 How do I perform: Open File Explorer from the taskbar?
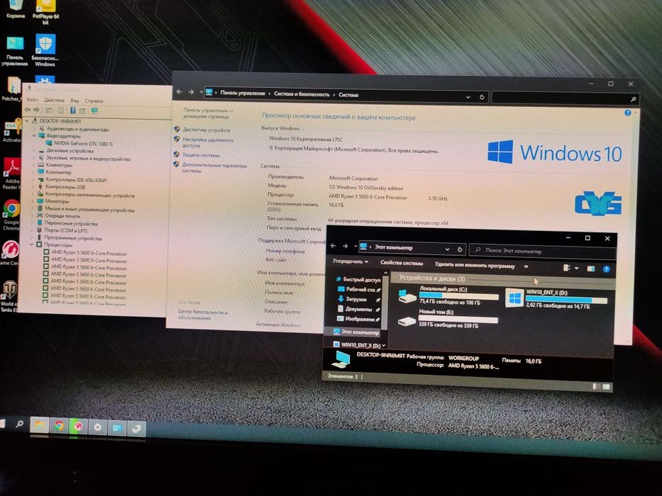click(40, 426)
